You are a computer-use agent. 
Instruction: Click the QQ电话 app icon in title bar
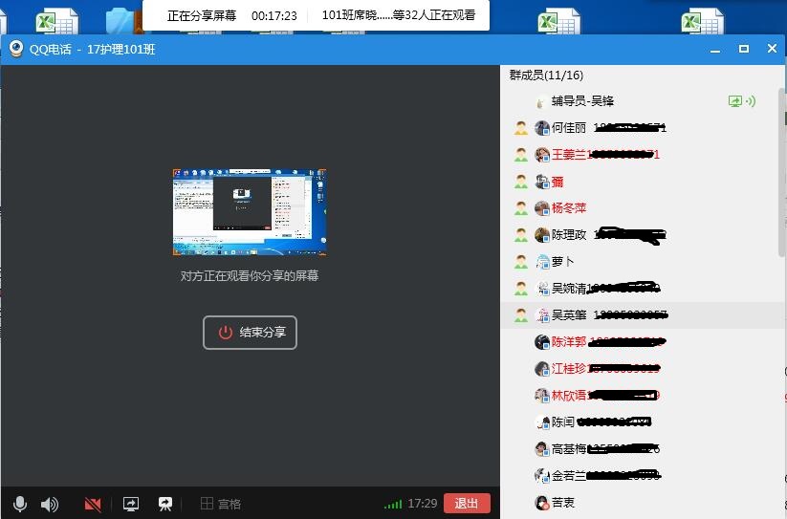[15, 49]
